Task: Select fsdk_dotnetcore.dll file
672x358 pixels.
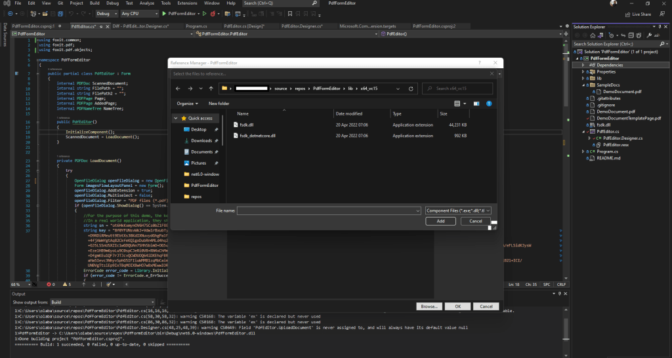Action: 257,136
